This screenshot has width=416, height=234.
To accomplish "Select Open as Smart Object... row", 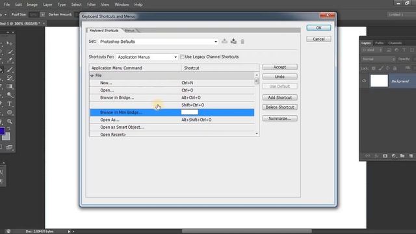I will 172,127.
